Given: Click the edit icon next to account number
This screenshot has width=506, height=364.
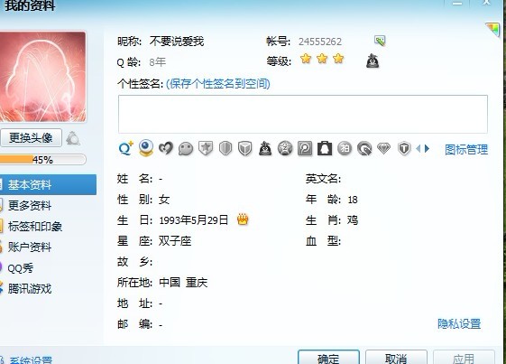Looking at the screenshot, I should point(380,41).
